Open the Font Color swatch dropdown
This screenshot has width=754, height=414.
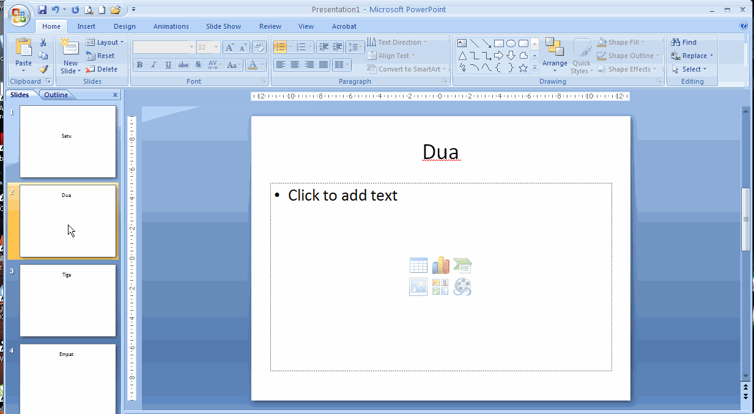click(x=262, y=65)
